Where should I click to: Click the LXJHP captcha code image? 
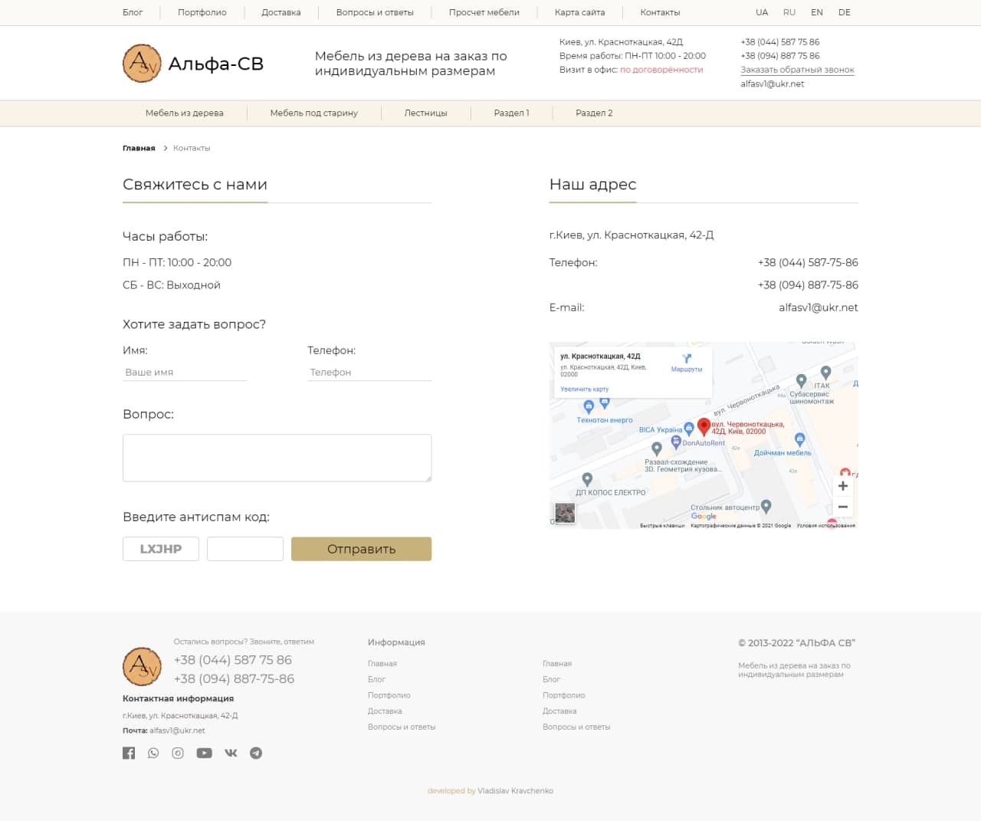click(x=161, y=549)
